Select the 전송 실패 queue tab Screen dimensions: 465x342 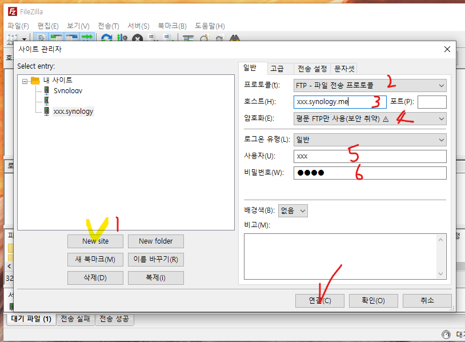click(75, 319)
